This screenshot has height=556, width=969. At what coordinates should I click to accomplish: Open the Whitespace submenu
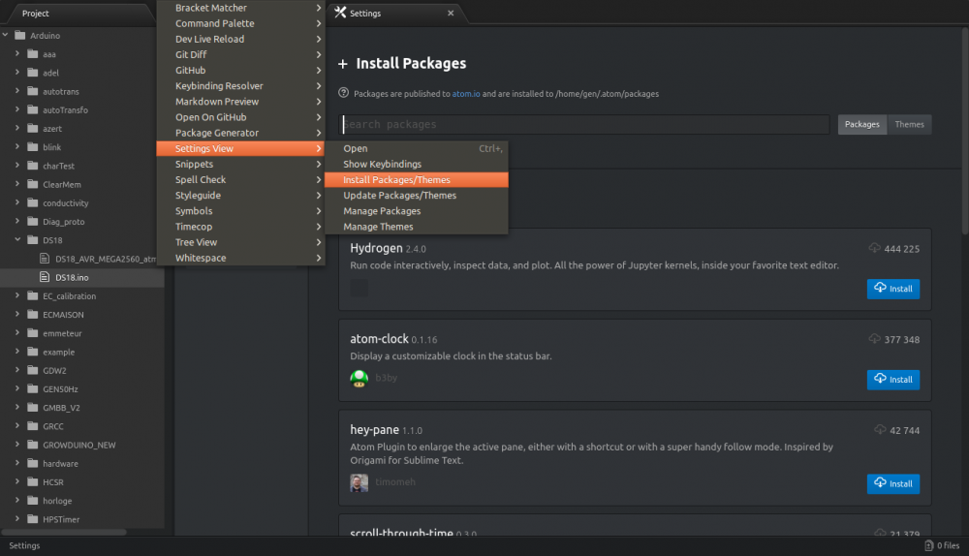click(x=241, y=258)
